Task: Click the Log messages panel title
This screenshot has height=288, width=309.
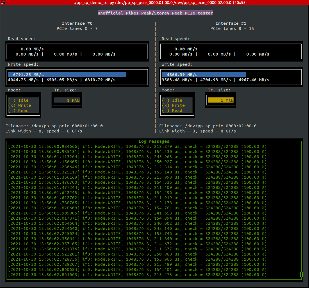Action: pos(154,141)
